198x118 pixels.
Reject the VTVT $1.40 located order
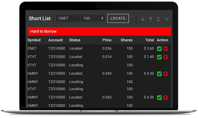tap(166, 57)
